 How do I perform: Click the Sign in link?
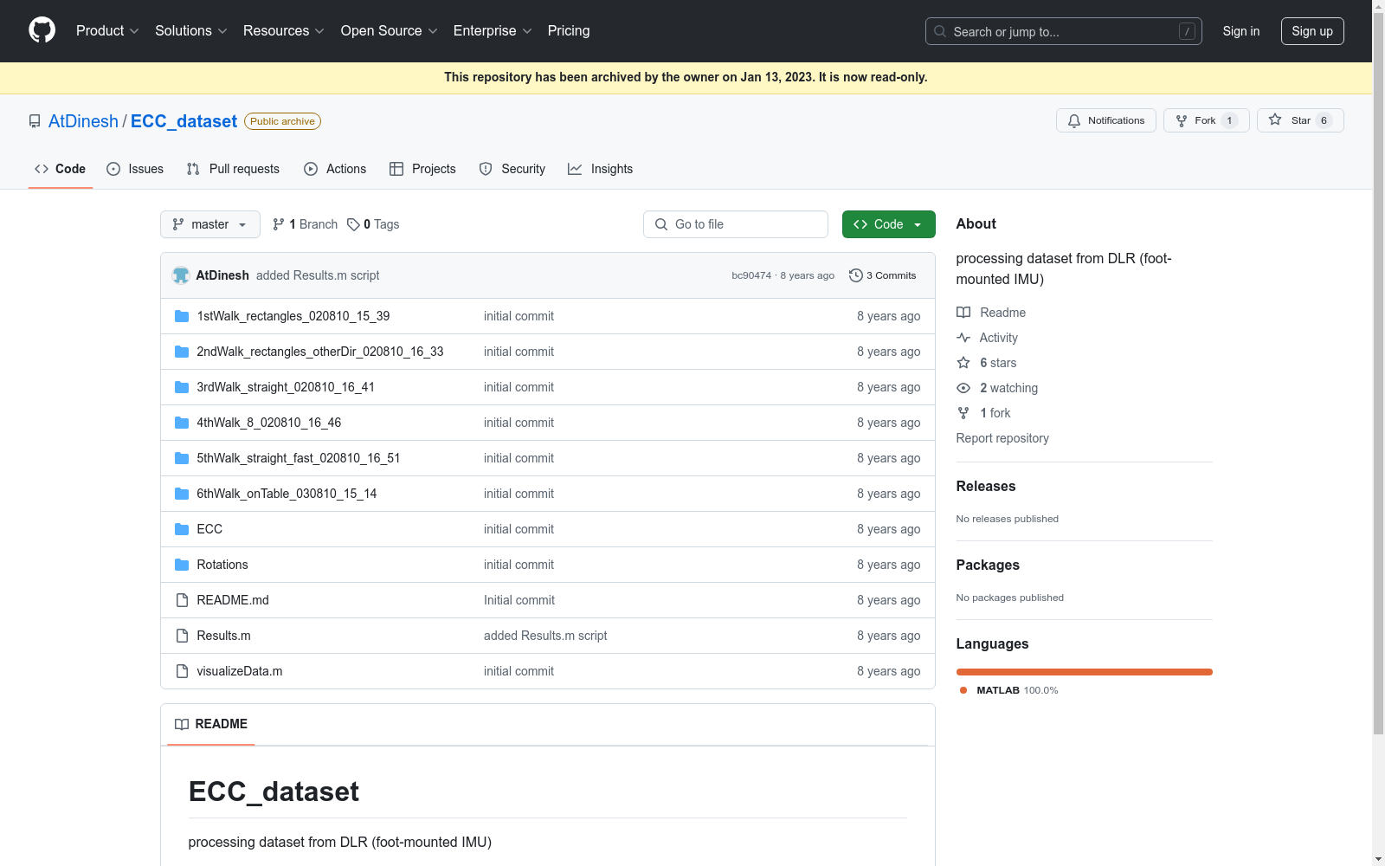[1241, 31]
